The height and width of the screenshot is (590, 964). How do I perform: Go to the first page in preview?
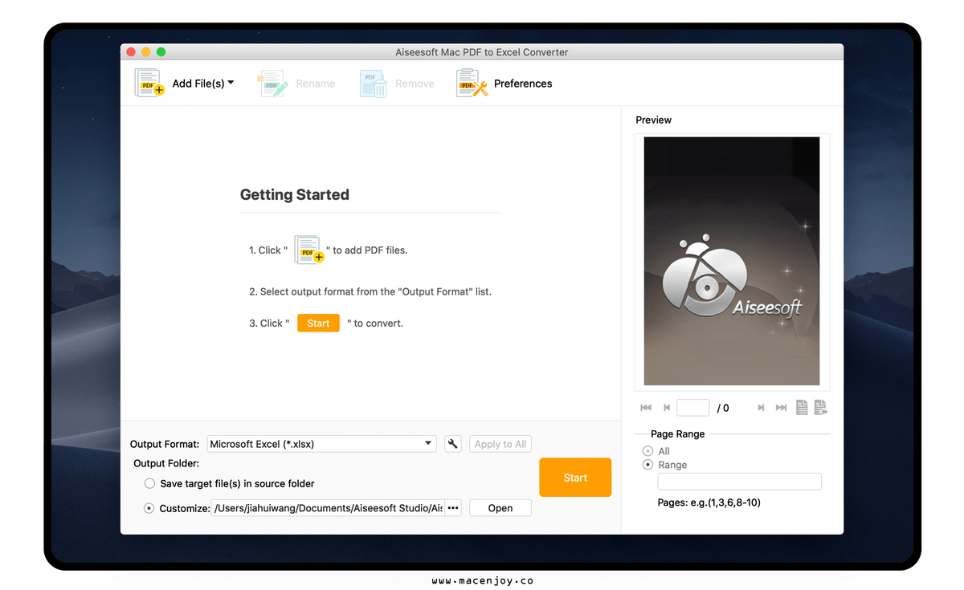click(x=646, y=408)
